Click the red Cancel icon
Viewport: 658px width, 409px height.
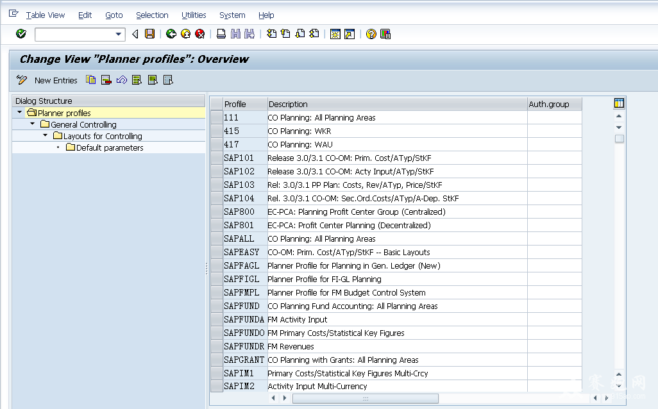(199, 34)
